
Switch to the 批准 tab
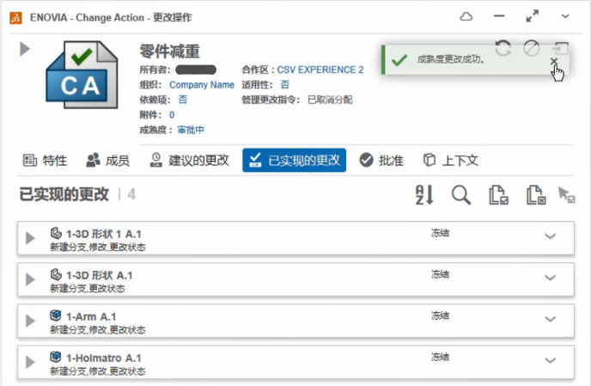click(x=381, y=161)
